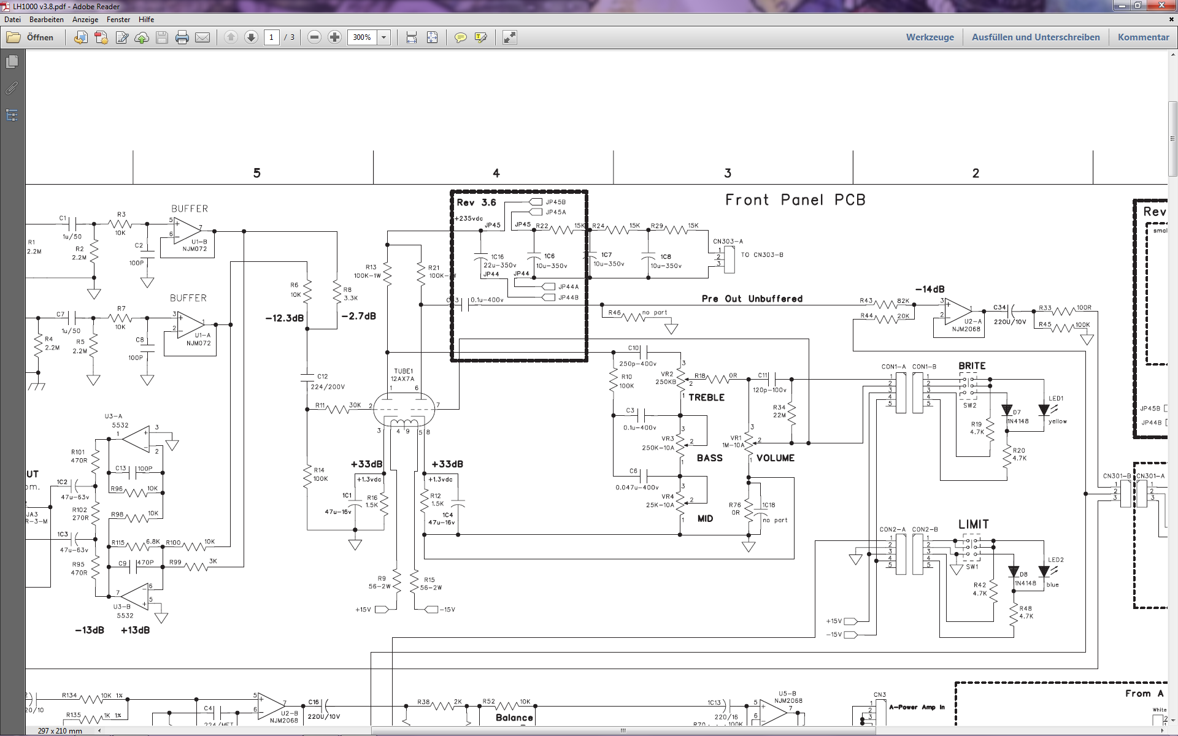Open the Fenster menu
This screenshot has width=1178, height=736.
pyautogui.click(x=118, y=20)
